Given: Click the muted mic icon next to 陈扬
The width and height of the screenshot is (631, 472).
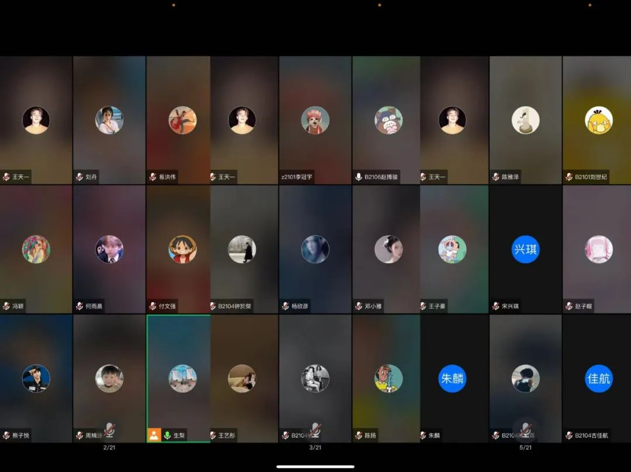Looking at the screenshot, I should 359,435.
